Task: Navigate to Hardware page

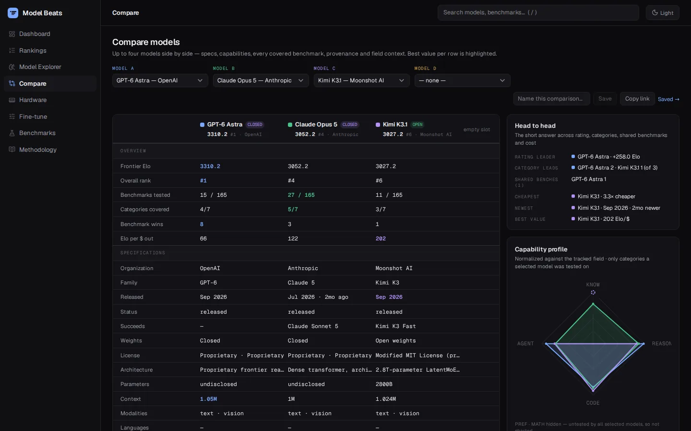Action: 50,100
